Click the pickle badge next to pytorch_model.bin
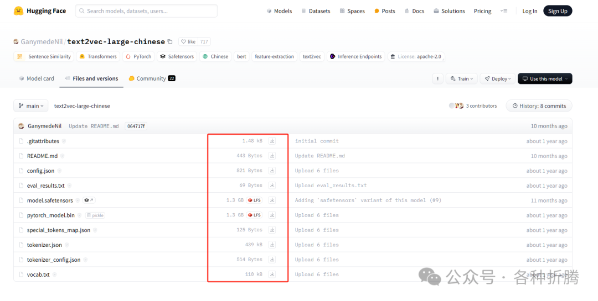 (x=95, y=215)
